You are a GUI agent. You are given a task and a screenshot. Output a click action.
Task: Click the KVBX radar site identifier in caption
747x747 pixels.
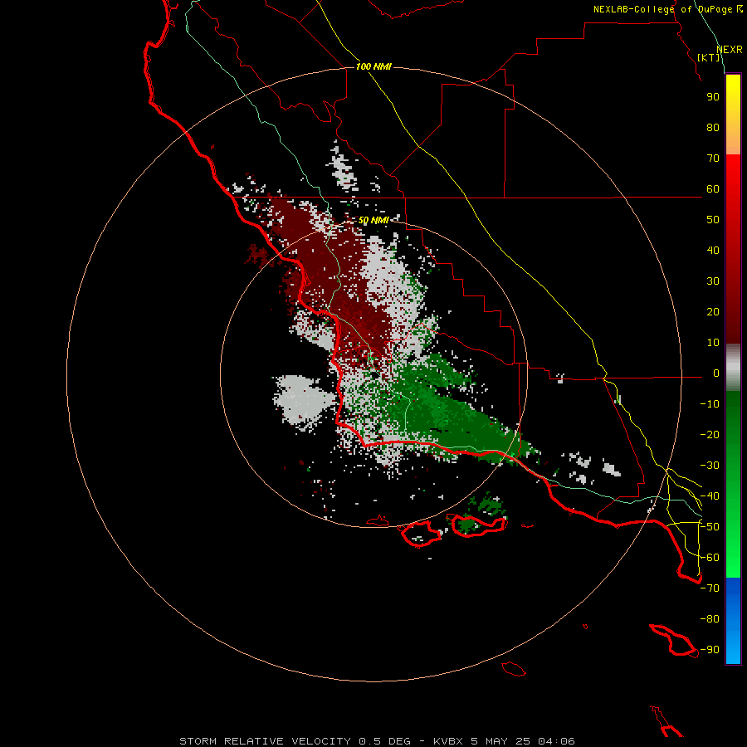tap(448, 741)
